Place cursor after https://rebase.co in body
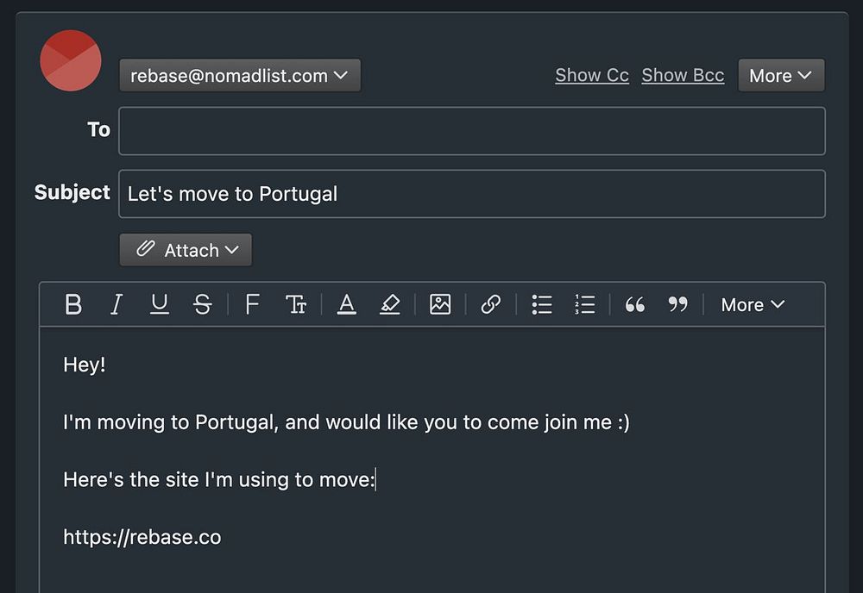This screenshot has height=593, width=863. click(223, 538)
